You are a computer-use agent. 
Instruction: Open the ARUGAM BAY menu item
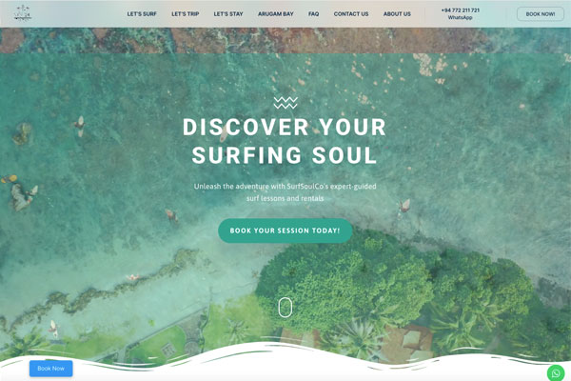276,14
